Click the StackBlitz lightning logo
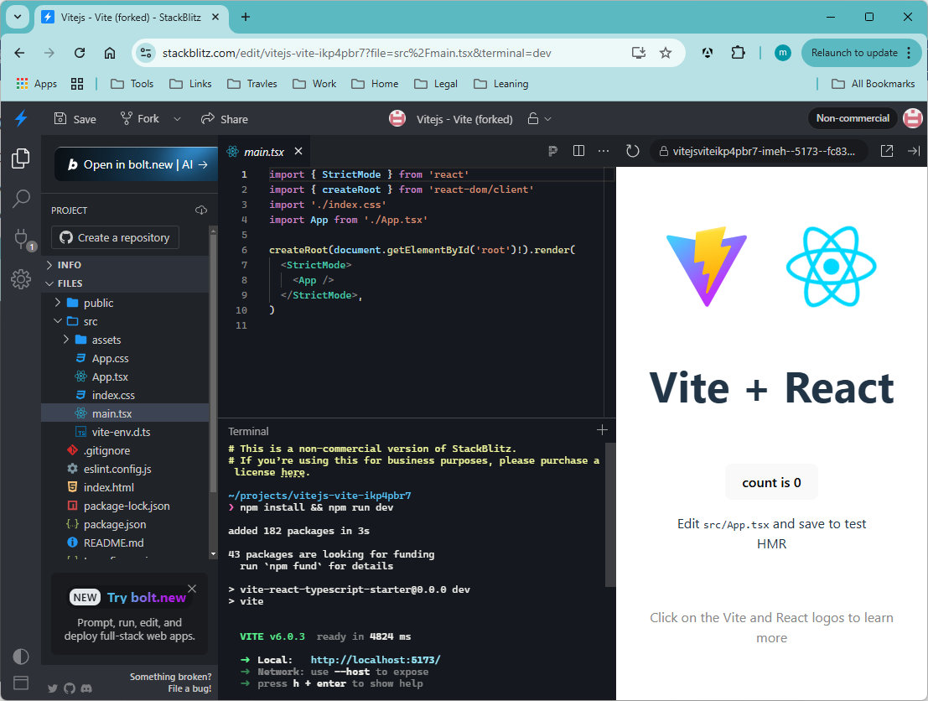The height and width of the screenshot is (701, 928). click(x=21, y=118)
